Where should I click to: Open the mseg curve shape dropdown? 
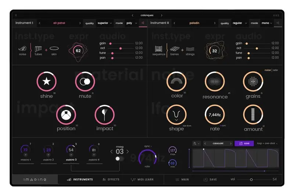click(x=197, y=144)
